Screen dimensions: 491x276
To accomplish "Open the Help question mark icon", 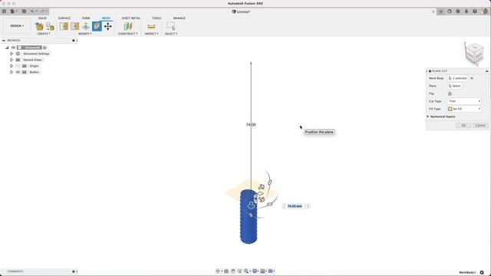I will [475, 11].
